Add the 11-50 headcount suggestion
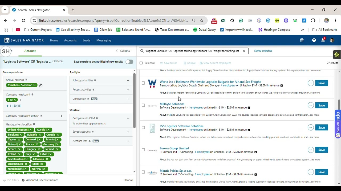Viewport: 341px width, 191px height. click(14, 106)
